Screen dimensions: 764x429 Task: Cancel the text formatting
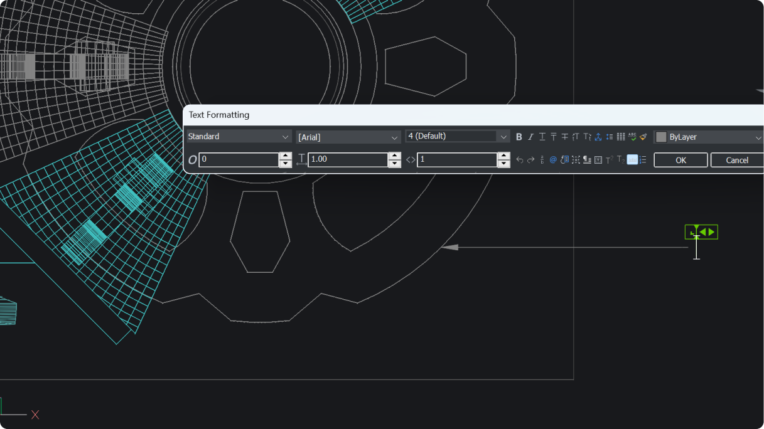point(736,160)
